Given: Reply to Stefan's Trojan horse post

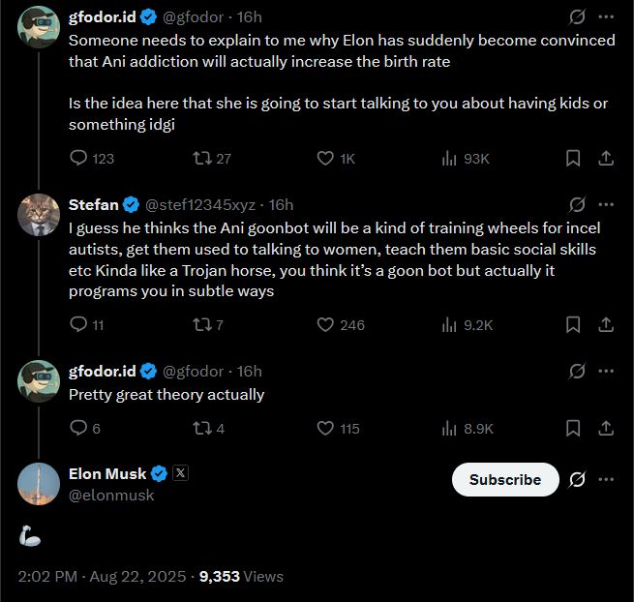Looking at the screenshot, I should (x=79, y=325).
